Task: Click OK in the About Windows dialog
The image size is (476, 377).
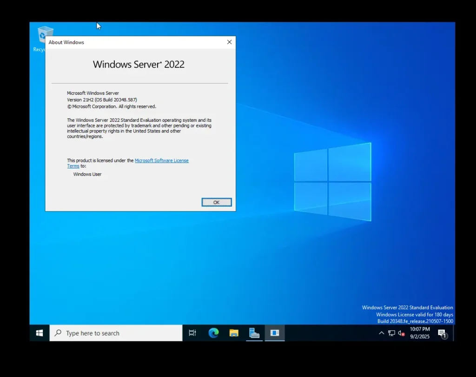Action: [217, 202]
